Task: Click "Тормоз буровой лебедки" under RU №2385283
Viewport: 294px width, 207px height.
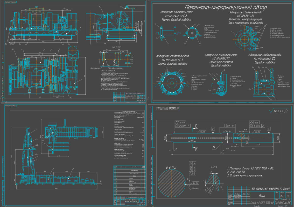Action: pos(172,64)
